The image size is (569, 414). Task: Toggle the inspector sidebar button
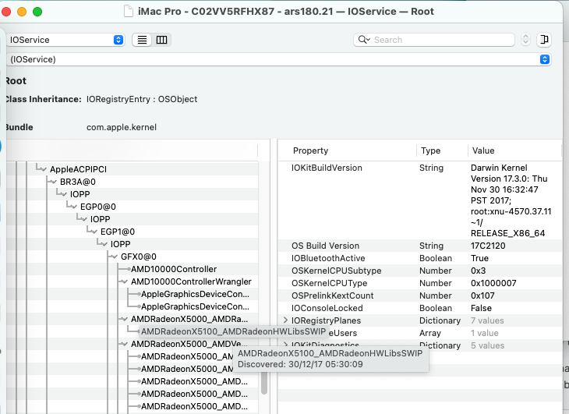543,40
